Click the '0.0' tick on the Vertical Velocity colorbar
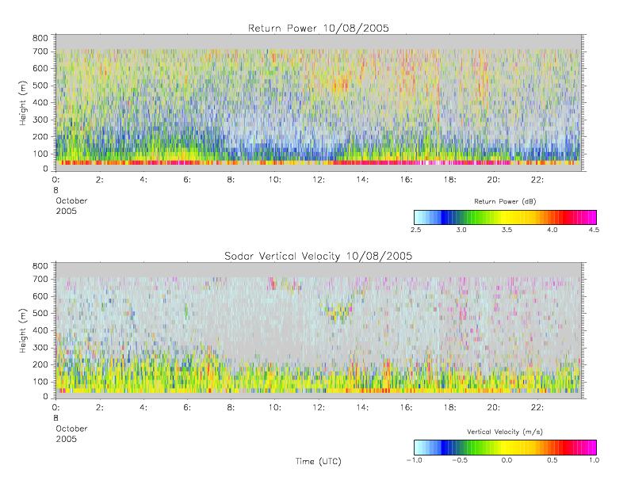Image resolution: width=627 pixels, height=484 pixels. click(507, 460)
